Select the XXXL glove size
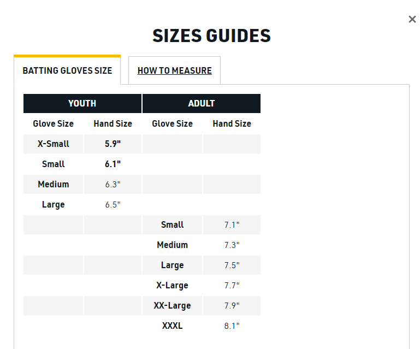The image size is (420, 349). click(x=172, y=326)
